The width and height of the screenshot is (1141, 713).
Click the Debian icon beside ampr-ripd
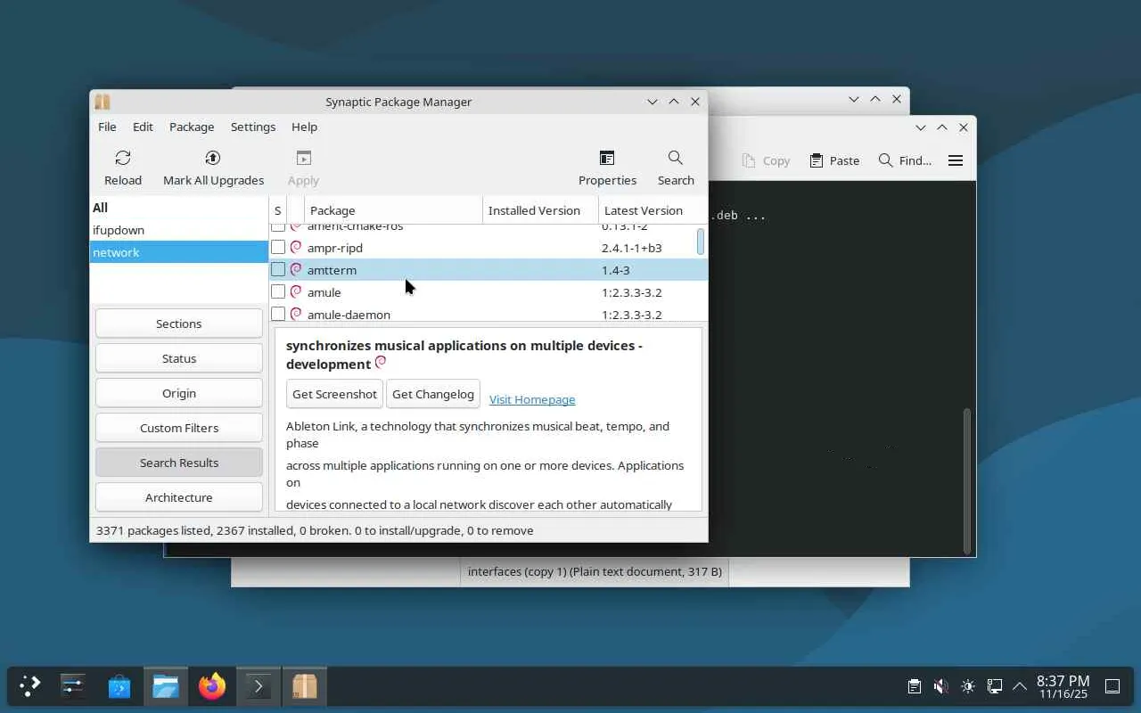(296, 247)
